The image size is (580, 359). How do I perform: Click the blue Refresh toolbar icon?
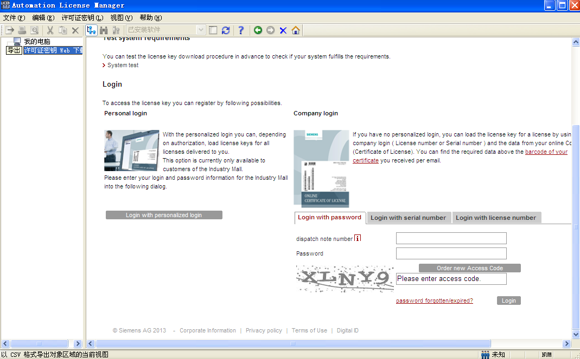pyautogui.click(x=226, y=30)
